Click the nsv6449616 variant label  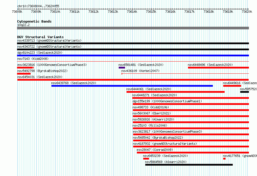[240, 83]
